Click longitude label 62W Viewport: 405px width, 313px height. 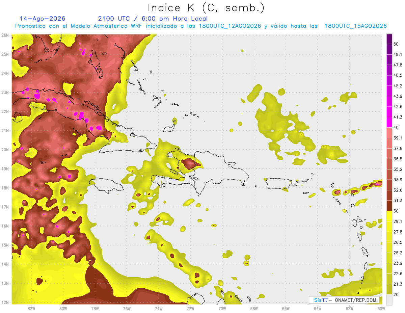[x=349, y=308]
